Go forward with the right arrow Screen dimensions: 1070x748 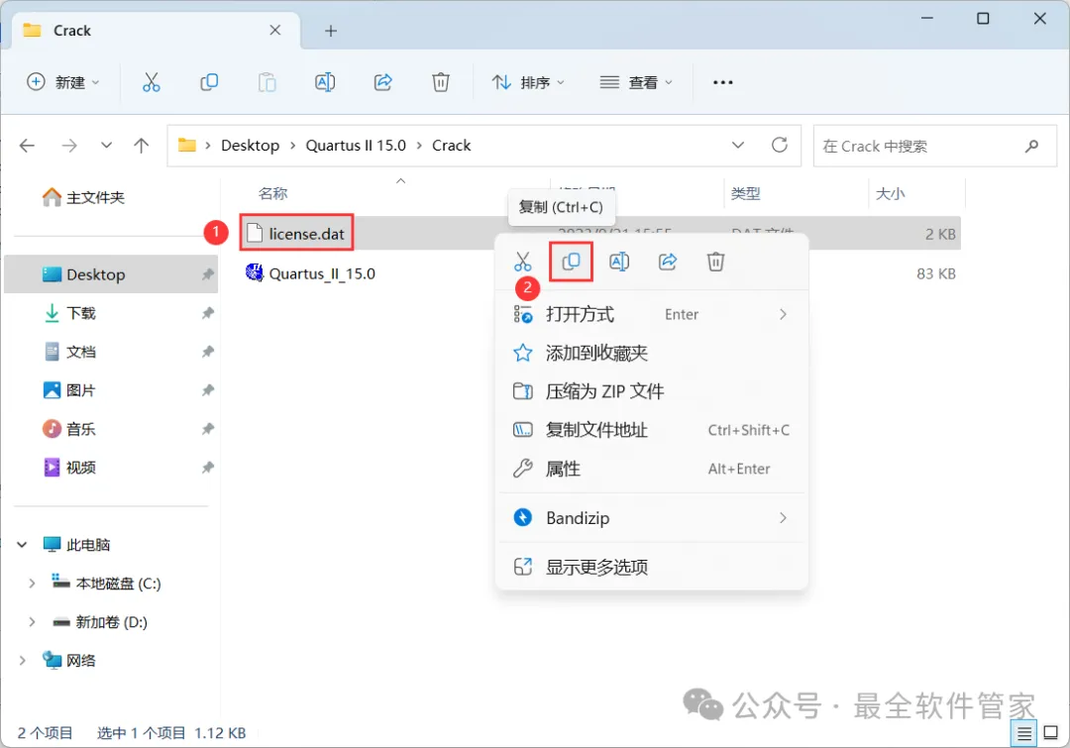point(69,146)
